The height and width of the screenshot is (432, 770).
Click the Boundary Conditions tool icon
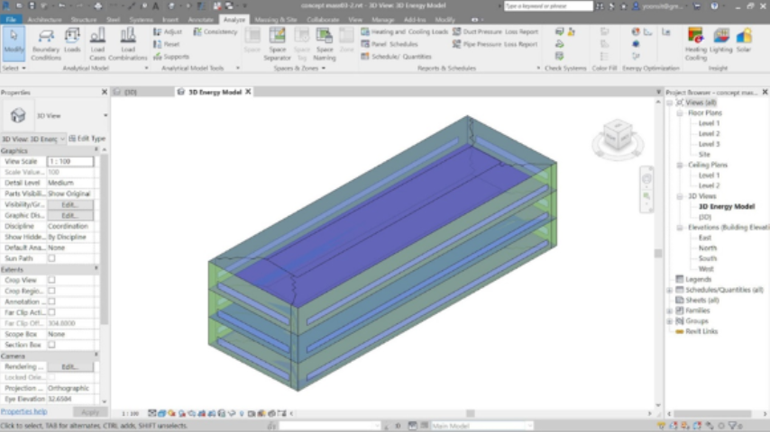(x=46, y=38)
